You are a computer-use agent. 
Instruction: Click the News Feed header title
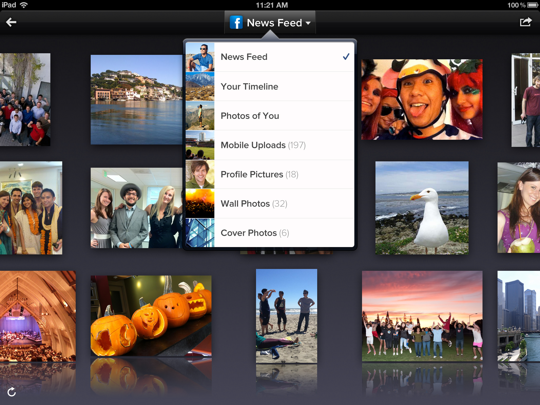coord(274,23)
